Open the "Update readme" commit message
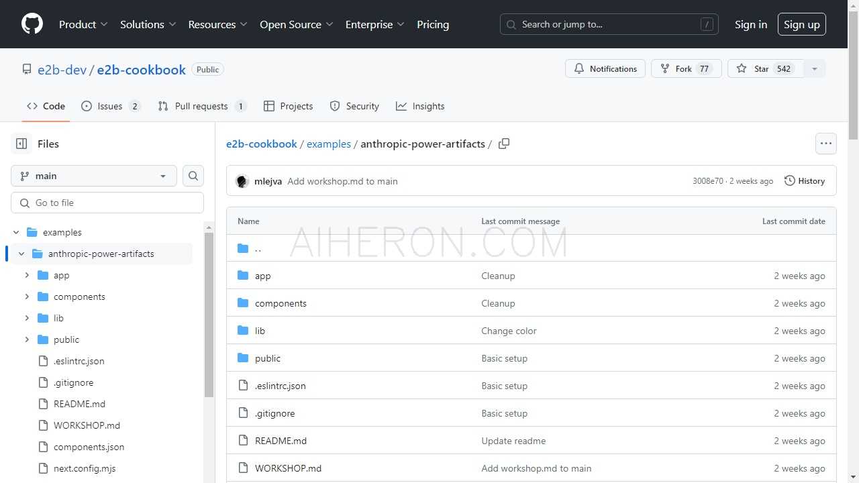The image size is (859, 483). pos(513,441)
